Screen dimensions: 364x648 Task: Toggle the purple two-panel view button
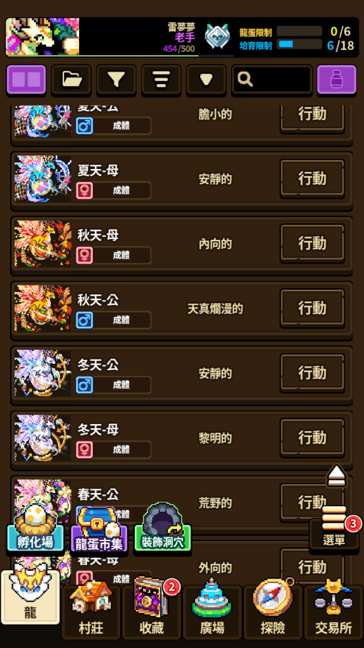[x=27, y=79]
